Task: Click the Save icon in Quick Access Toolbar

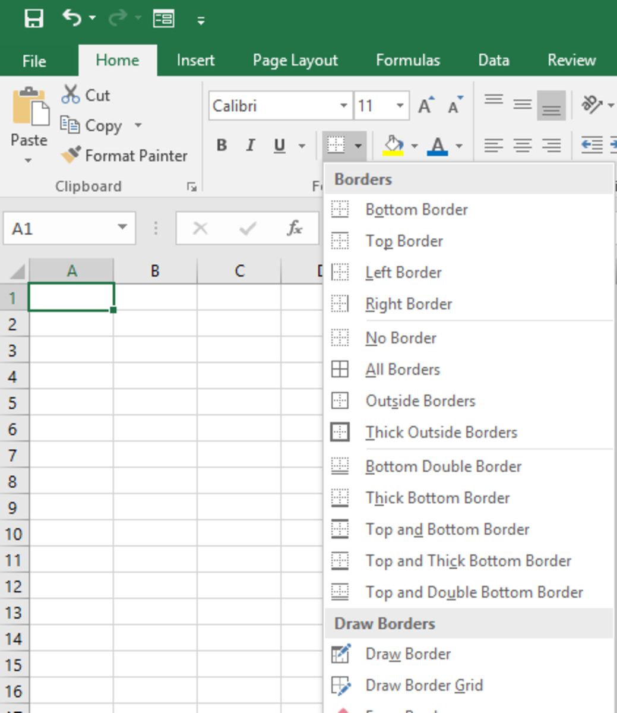Action: 34,17
